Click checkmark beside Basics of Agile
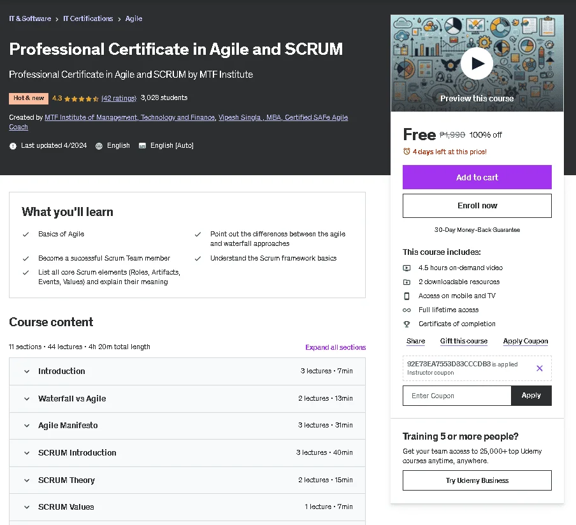The width and height of the screenshot is (576, 525). [x=25, y=234]
